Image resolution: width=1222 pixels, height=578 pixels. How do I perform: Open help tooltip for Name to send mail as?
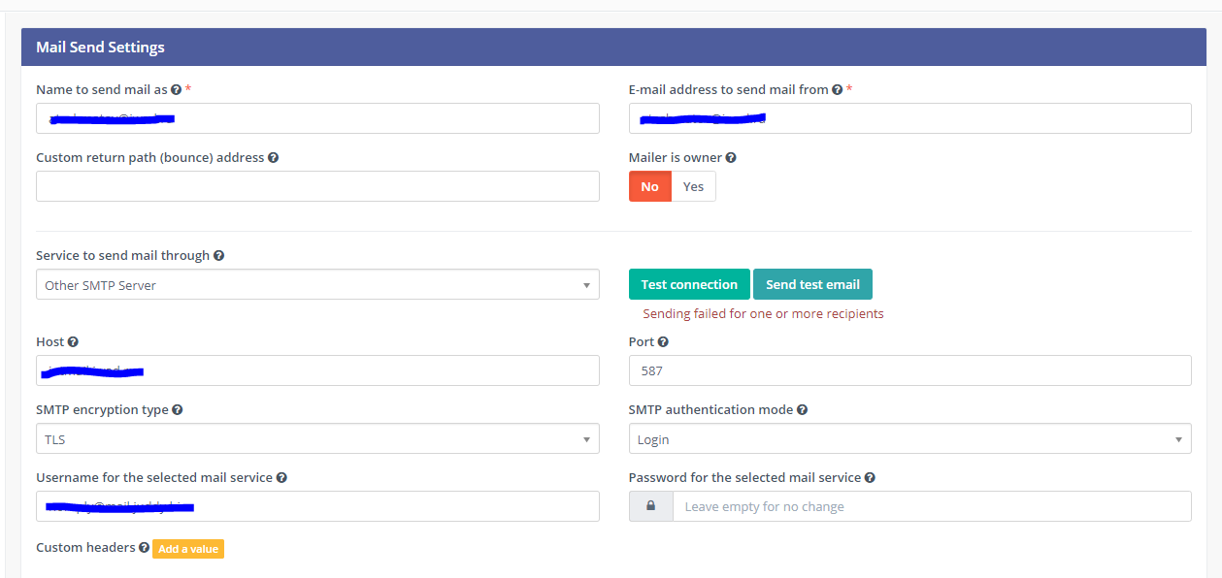pyautogui.click(x=176, y=89)
